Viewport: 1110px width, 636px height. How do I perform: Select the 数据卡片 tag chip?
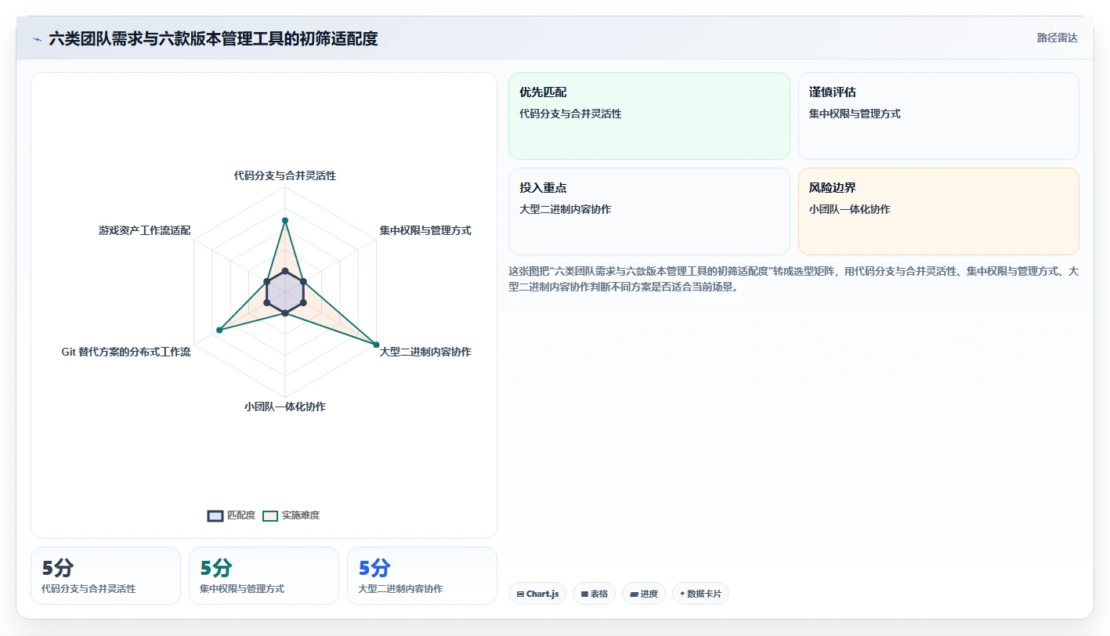[x=700, y=594]
